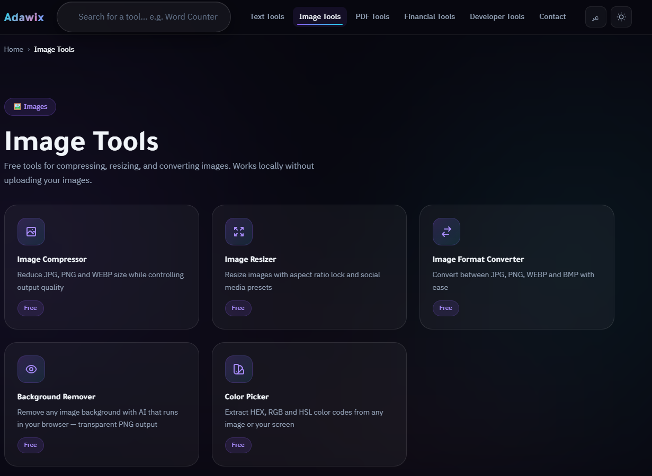Click the Background Remover eye icon
The height and width of the screenshot is (476, 652).
(x=31, y=369)
